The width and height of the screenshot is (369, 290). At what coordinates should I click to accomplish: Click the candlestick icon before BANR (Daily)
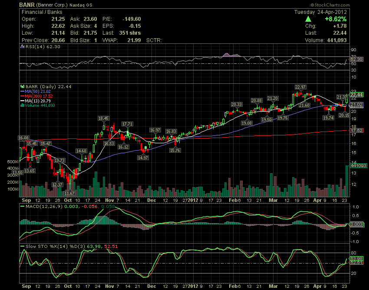click(22, 87)
